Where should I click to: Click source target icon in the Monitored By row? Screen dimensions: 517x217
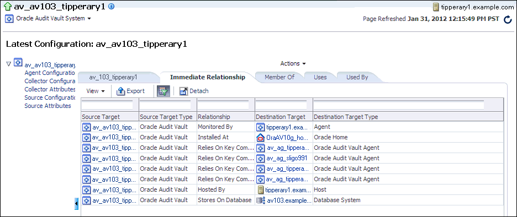click(86, 127)
